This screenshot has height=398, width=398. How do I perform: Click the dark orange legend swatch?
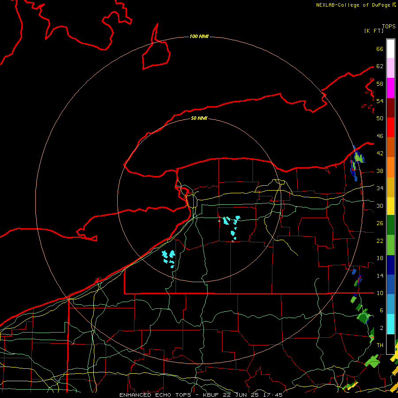(390, 147)
